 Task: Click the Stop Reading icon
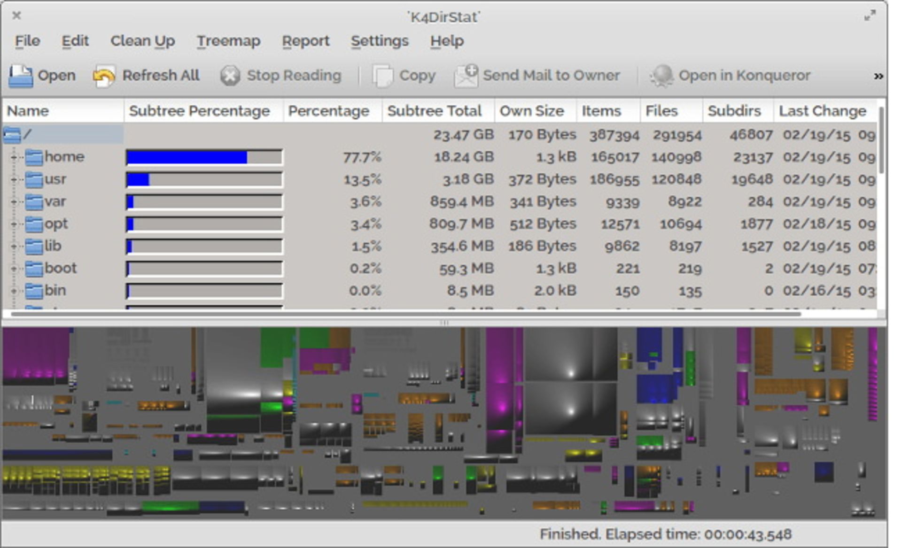click(x=230, y=76)
